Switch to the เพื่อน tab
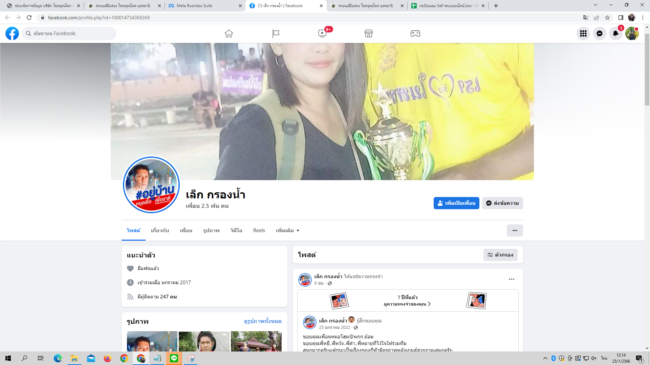 click(x=186, y=230)
